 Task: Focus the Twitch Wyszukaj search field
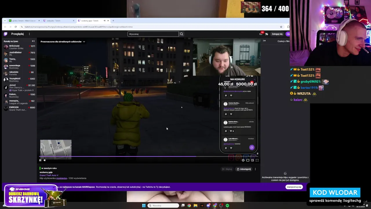point(153,34)
